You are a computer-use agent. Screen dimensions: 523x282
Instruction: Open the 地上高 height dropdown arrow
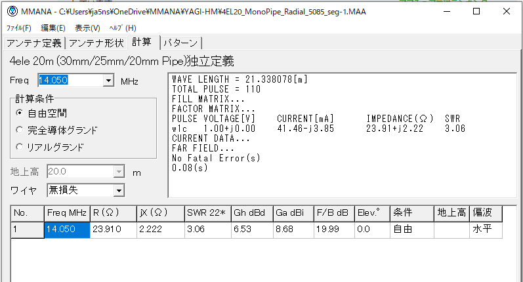118,172
